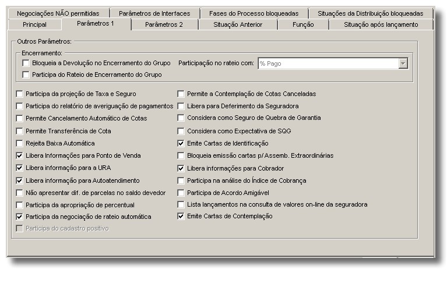Enable Bloqueia emissão cartas p/ Assemb. Extraordinárias

click(x=181, y=155)
